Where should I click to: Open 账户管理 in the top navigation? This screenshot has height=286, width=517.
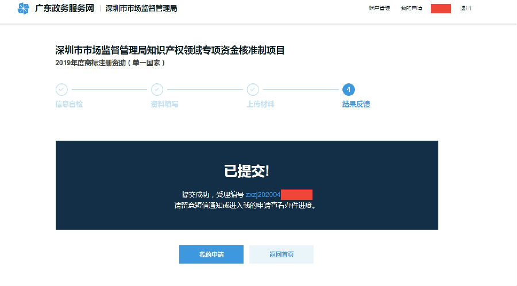(x=379, y=9)
